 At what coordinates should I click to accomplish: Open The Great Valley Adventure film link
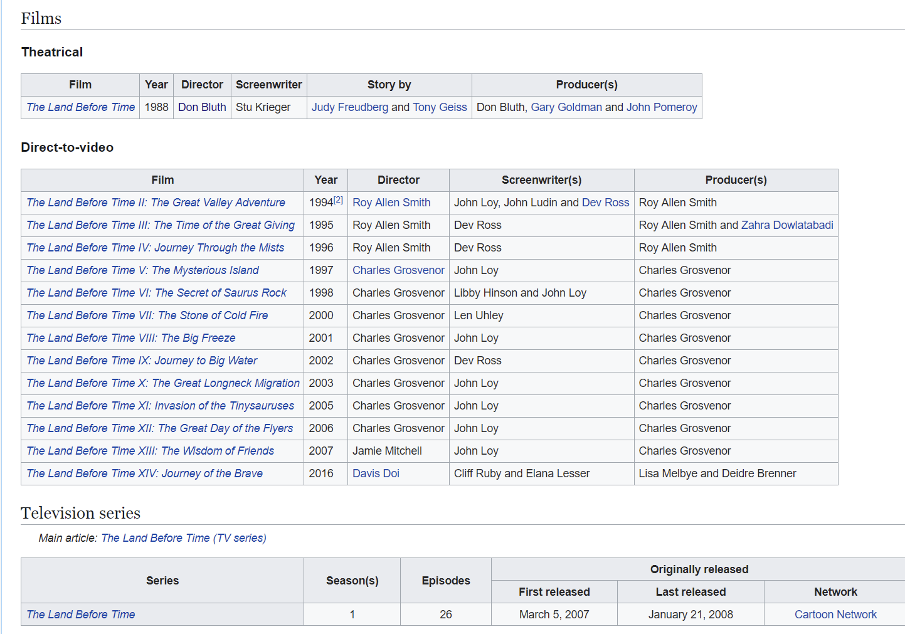point(156,203)
